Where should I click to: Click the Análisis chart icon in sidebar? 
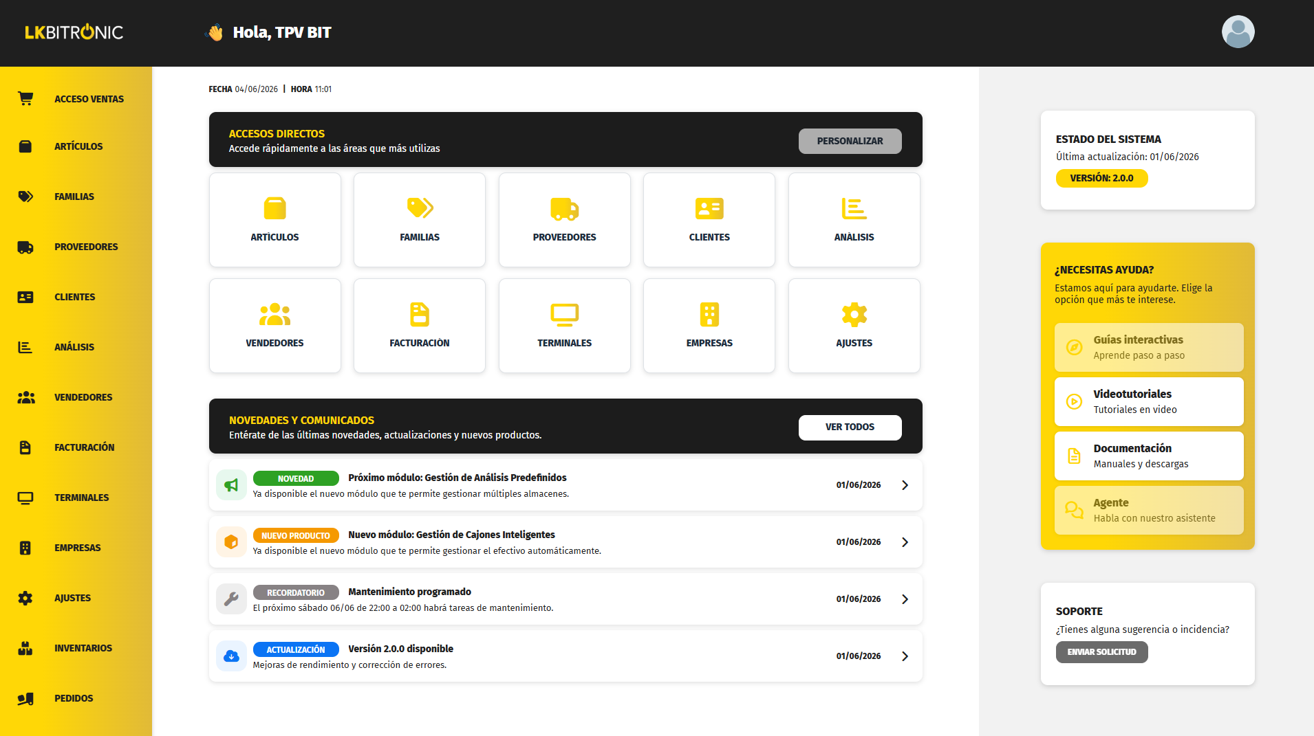[25, 347]
